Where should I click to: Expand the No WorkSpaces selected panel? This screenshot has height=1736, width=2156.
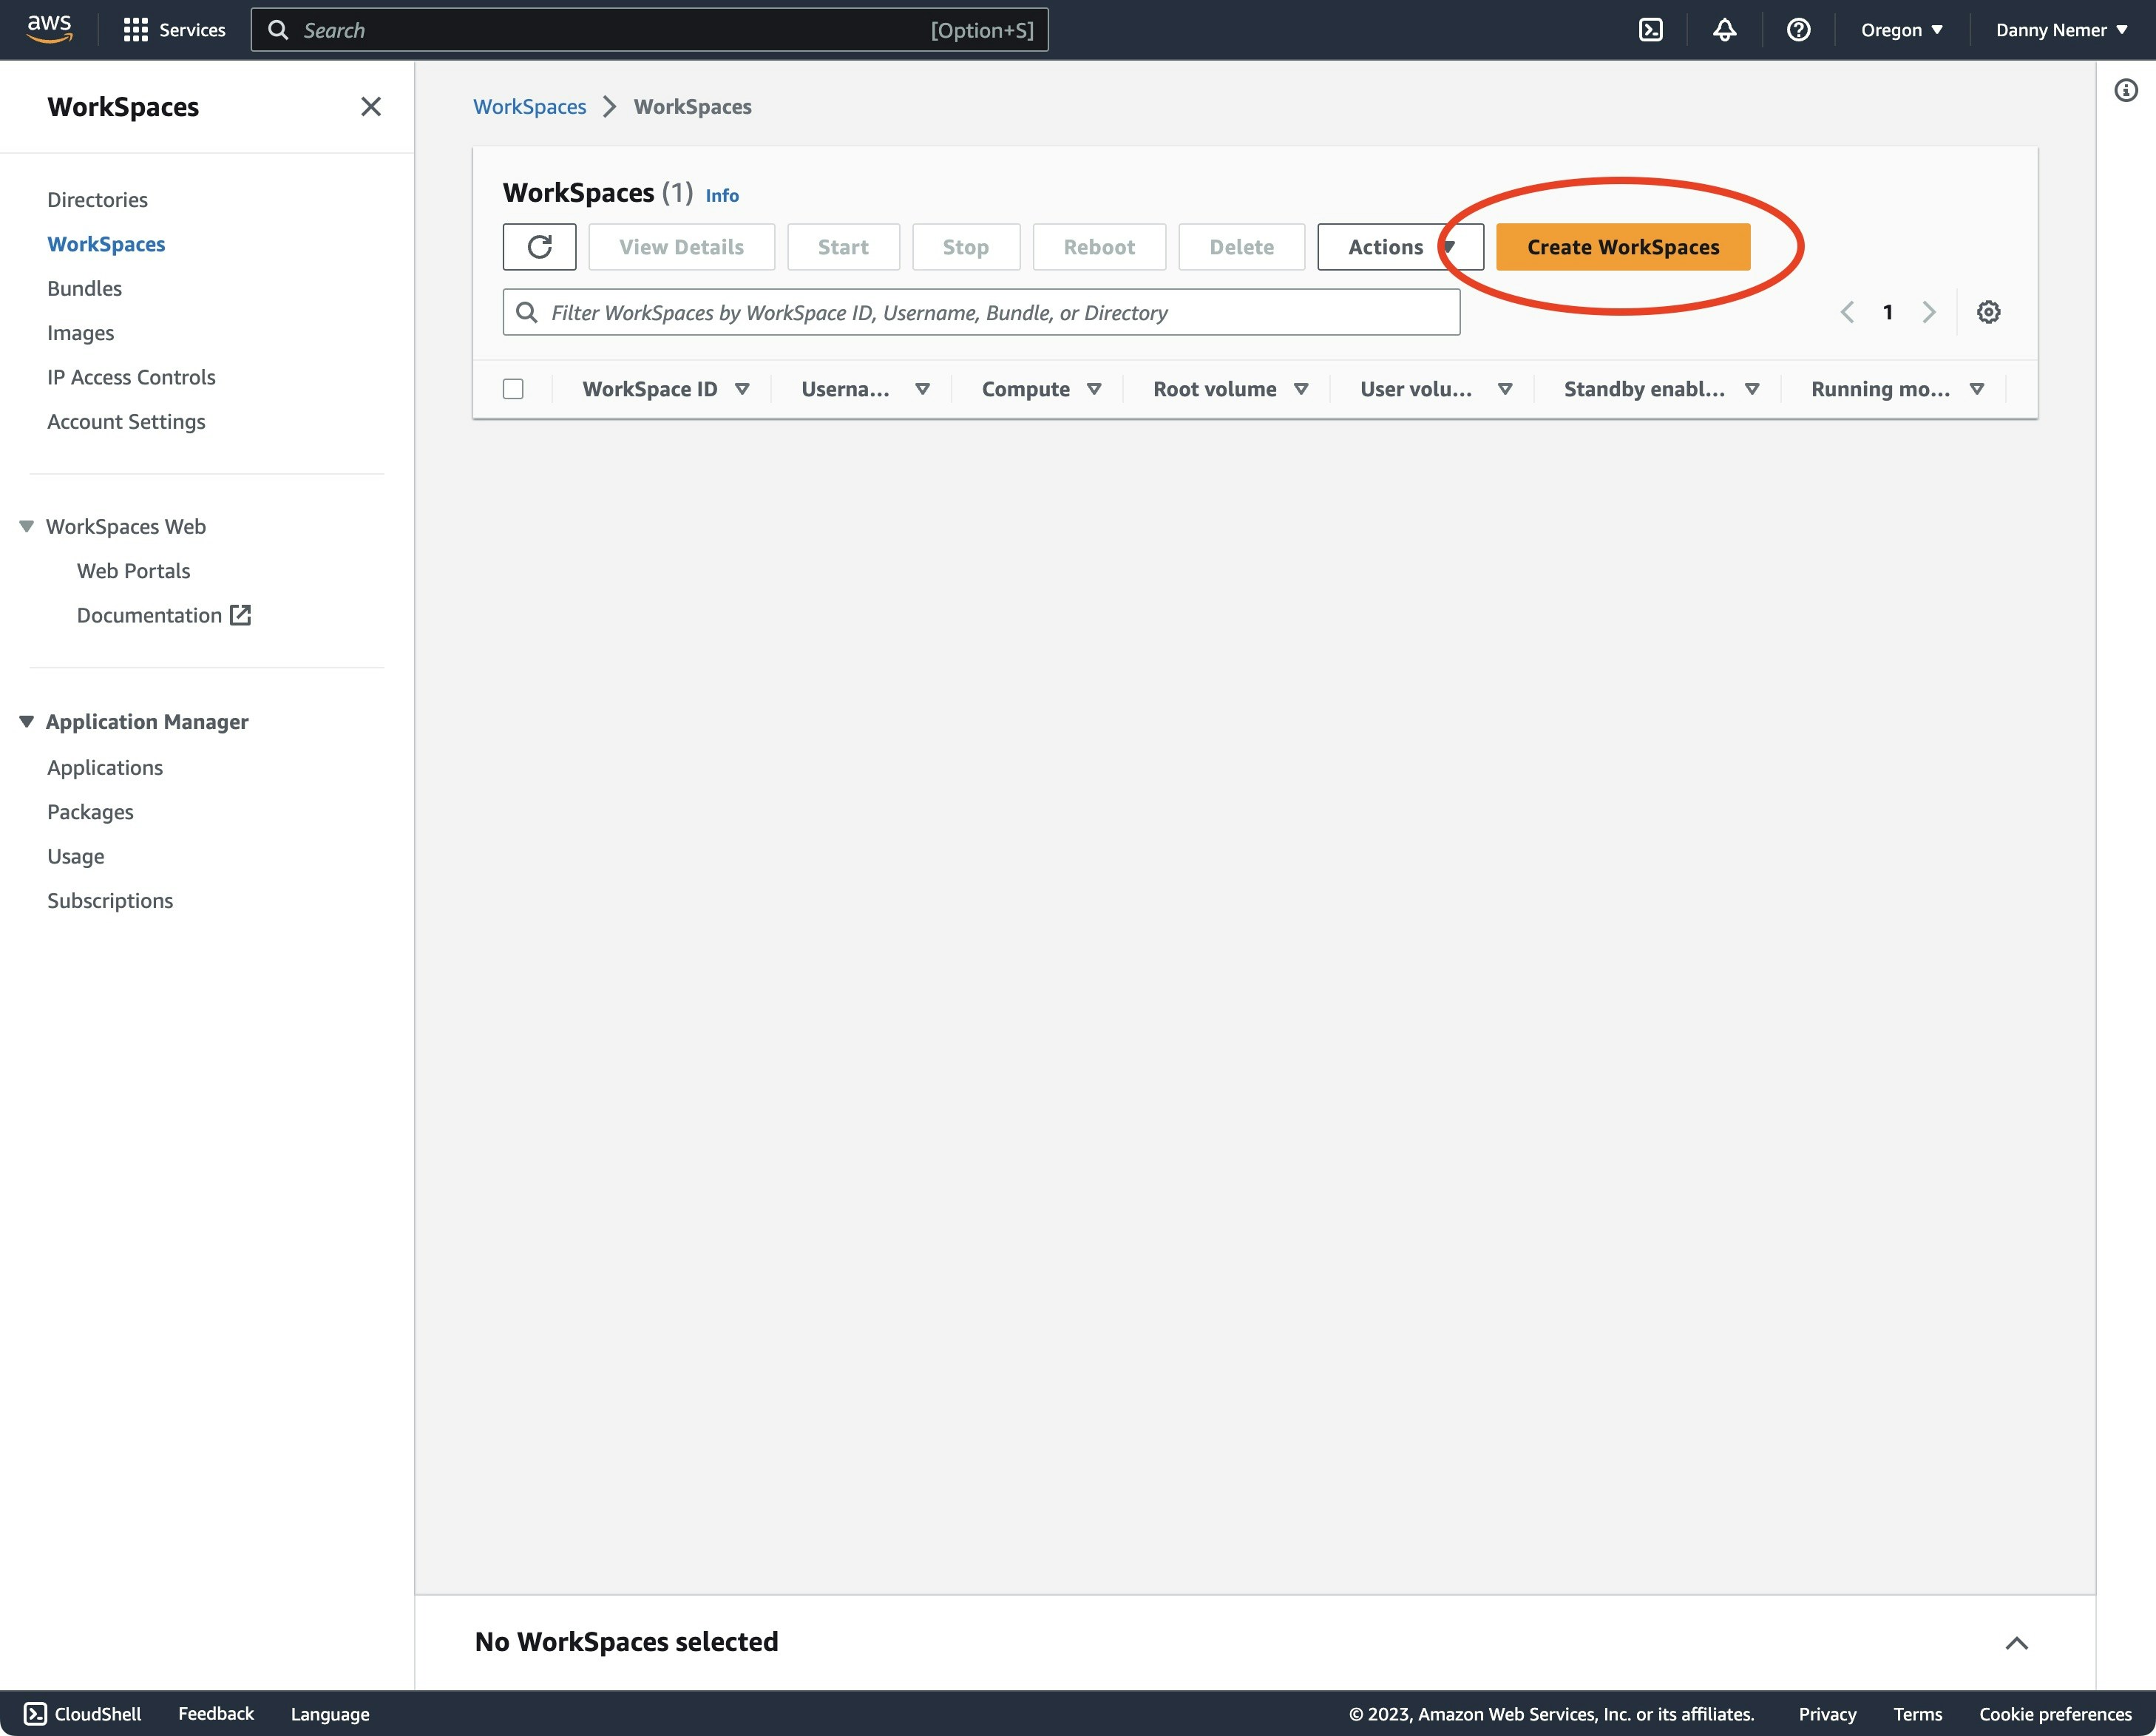pyautogui.click(x=2016, y=1642)
